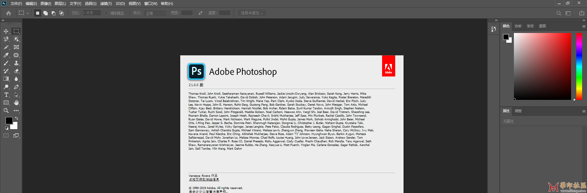Select the Rectangle shape tool

click(6, 103)
